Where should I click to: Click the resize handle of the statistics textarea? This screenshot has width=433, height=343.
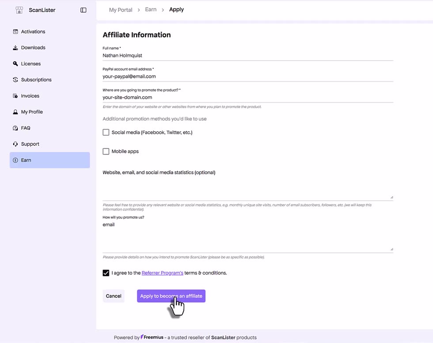(391, 197)
